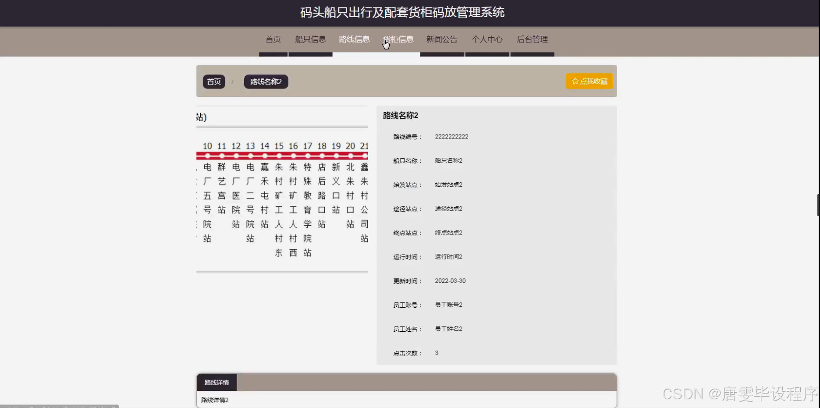
Task: Click the 路线详情2 detail text
Action: (x=215, y=400)
